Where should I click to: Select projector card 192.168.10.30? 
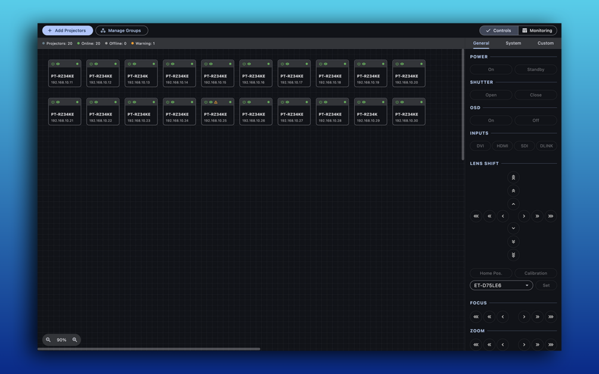(x=408, y=111)
